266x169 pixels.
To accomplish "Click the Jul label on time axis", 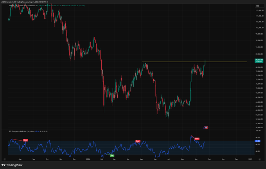I will tap(169, 159).
